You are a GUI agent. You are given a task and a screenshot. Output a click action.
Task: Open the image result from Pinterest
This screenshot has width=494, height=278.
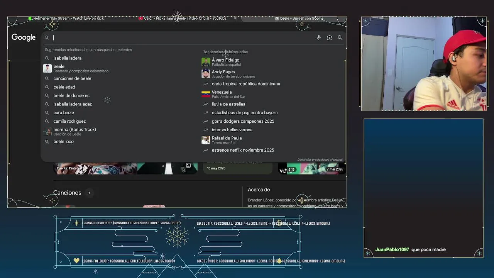[x=95, y=168]
